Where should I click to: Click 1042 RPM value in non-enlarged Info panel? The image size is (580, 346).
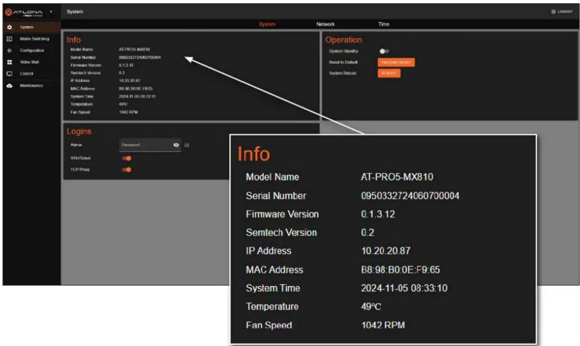[128, 112]
